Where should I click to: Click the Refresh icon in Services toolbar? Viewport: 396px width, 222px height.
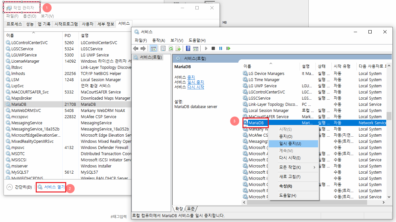pos(170,48)
